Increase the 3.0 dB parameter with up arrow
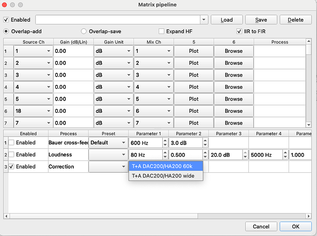Image resolution: width=317 pixels, height=236 pixels. point(205,141)
